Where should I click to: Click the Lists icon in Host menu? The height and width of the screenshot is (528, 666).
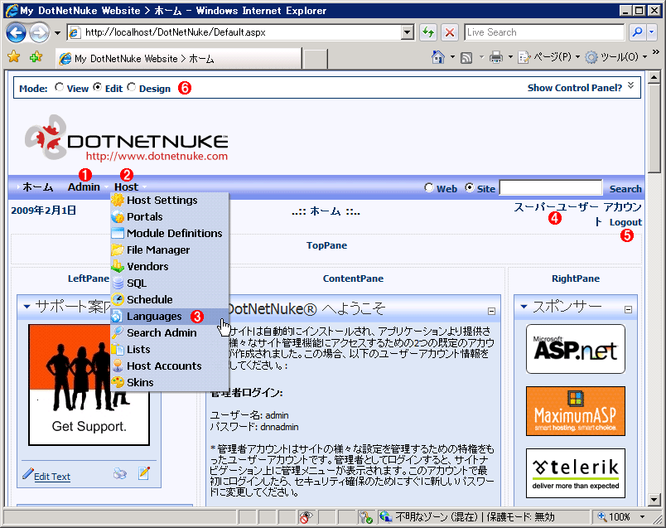point(118,349)
